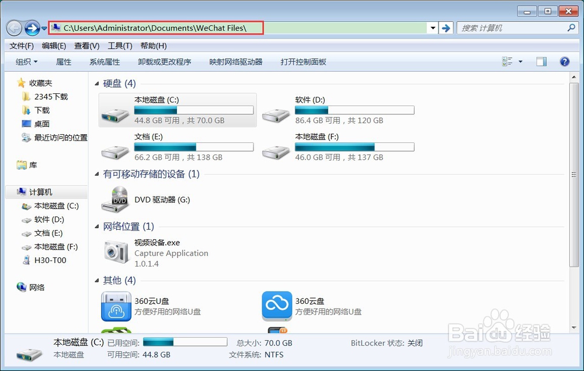Click the 网络 globe icon in navigation pane

pos(22,287)
